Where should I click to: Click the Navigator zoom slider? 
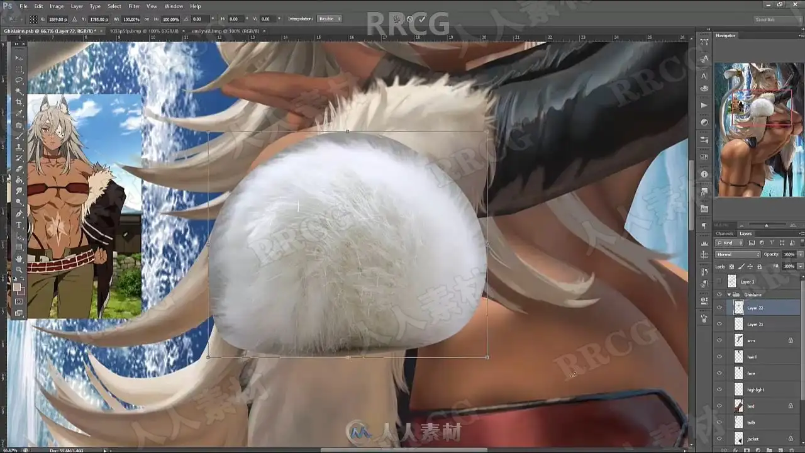click(x=765, y=225)
